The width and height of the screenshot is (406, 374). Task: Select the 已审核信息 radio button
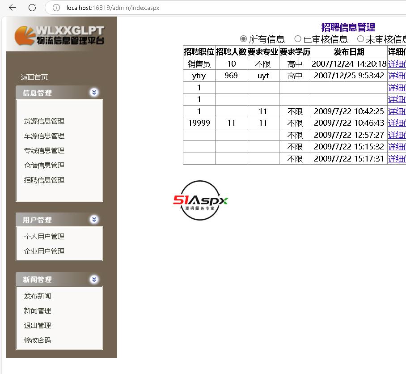(x=298, y=39)
